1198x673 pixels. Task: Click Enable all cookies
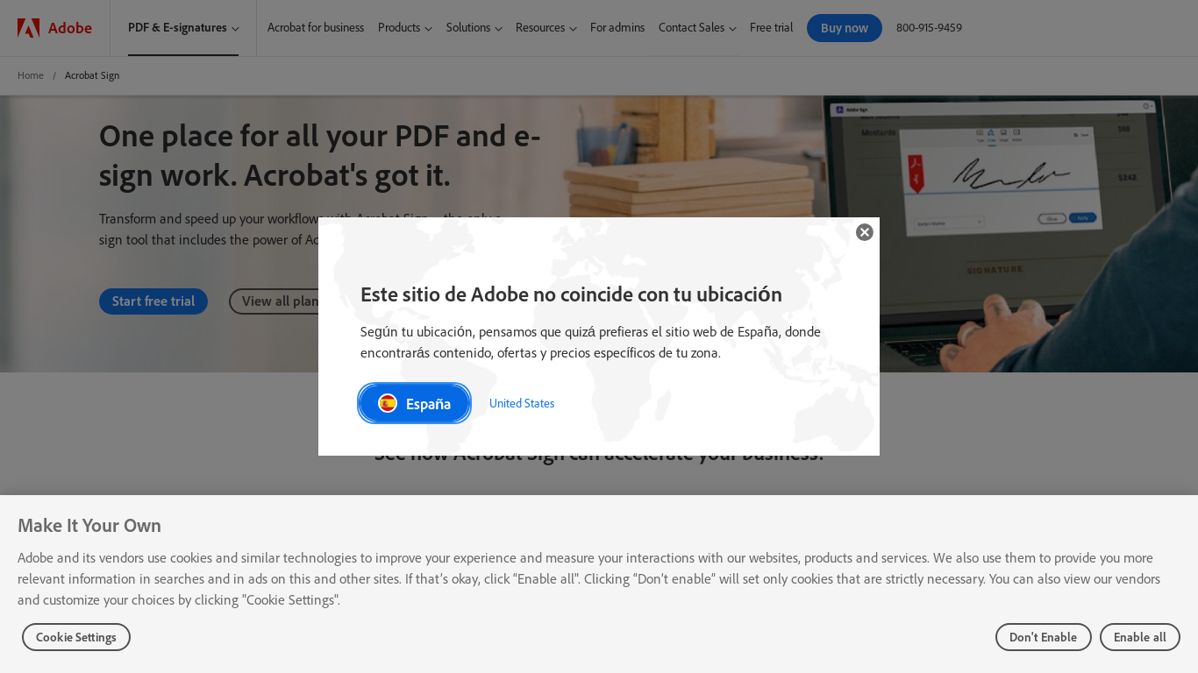click(x=1139, y=637)
